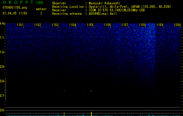Viewport: 183px width, 116px height.
Task: Click the 0.9 kHz frequency label
Action: click(x=3, y=67)
